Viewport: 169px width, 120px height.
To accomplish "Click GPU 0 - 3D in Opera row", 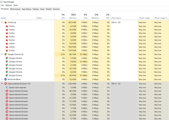I will (x=116, y=84).
